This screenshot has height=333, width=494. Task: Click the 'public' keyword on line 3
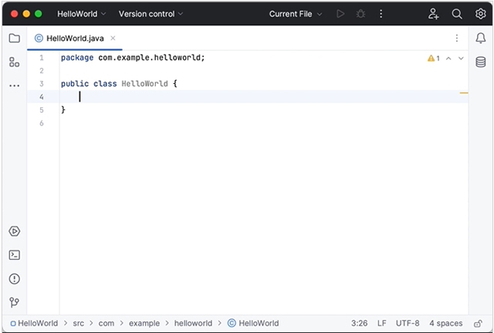[75, 84]
